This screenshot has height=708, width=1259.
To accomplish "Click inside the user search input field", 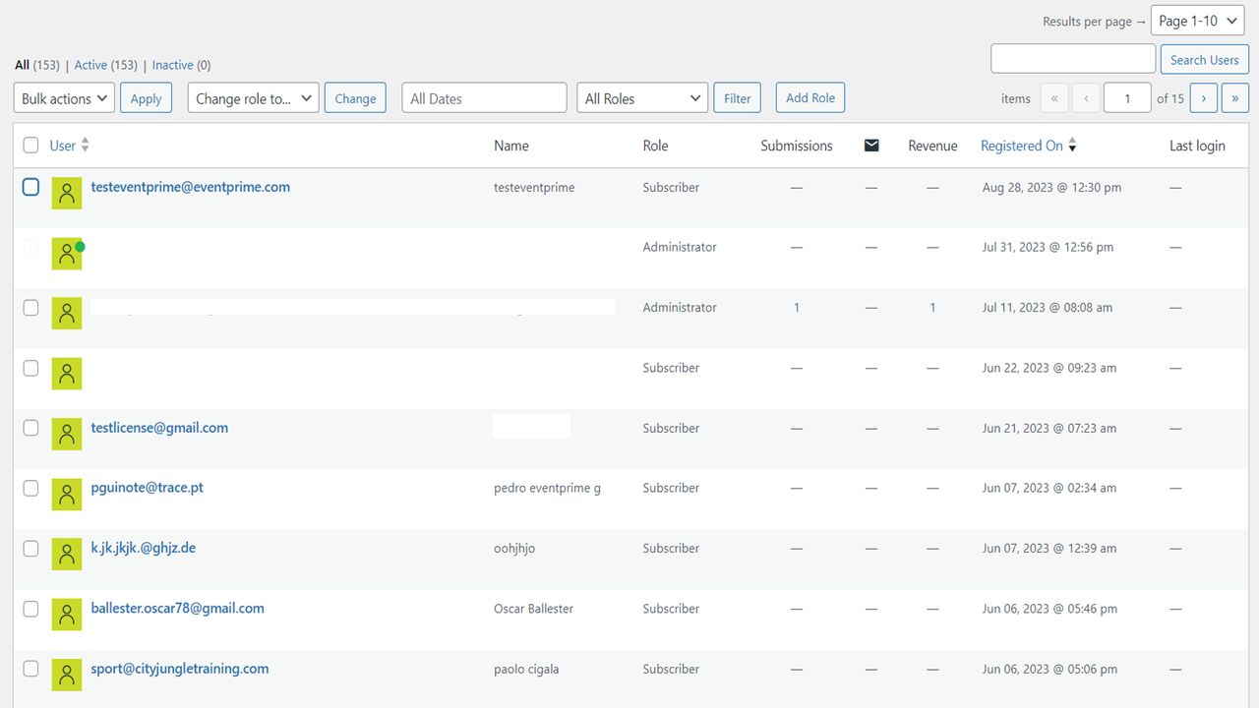I will point(1072,58).
